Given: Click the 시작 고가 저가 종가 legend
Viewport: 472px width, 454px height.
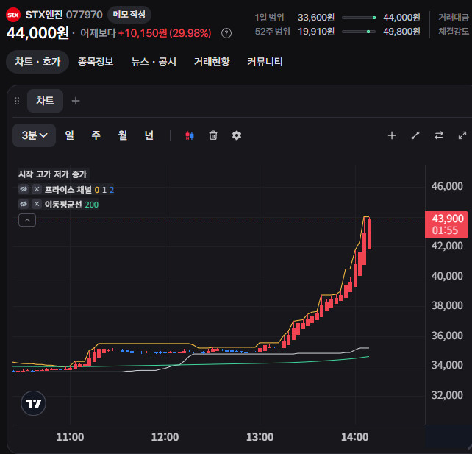Looking at the screenshot, I should tap(53, 174).
